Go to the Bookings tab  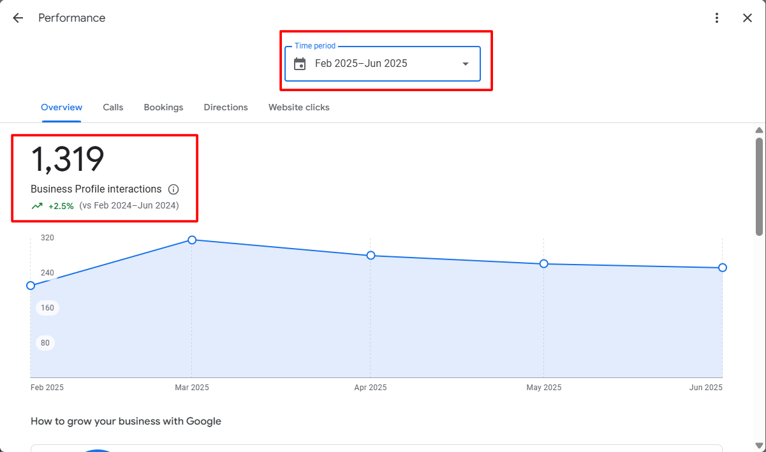coord(163,107)
